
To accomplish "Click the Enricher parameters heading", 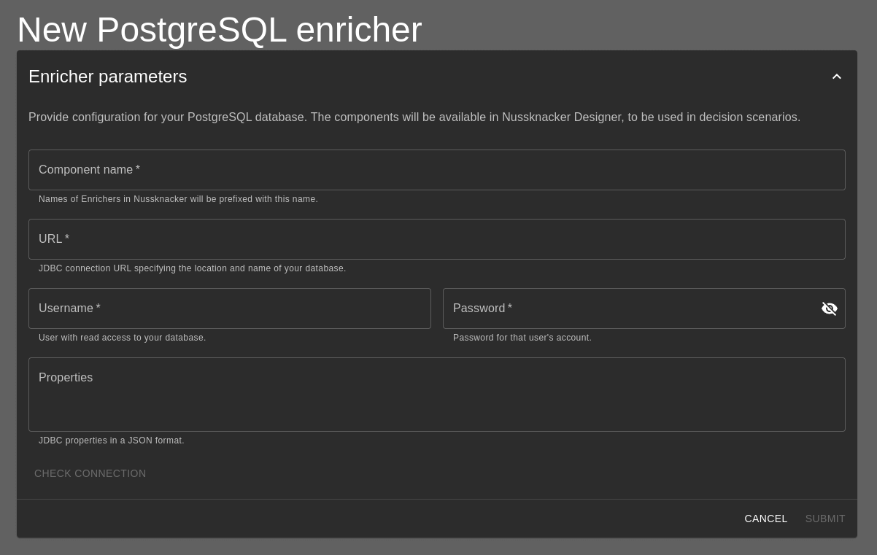I will 108,77.
